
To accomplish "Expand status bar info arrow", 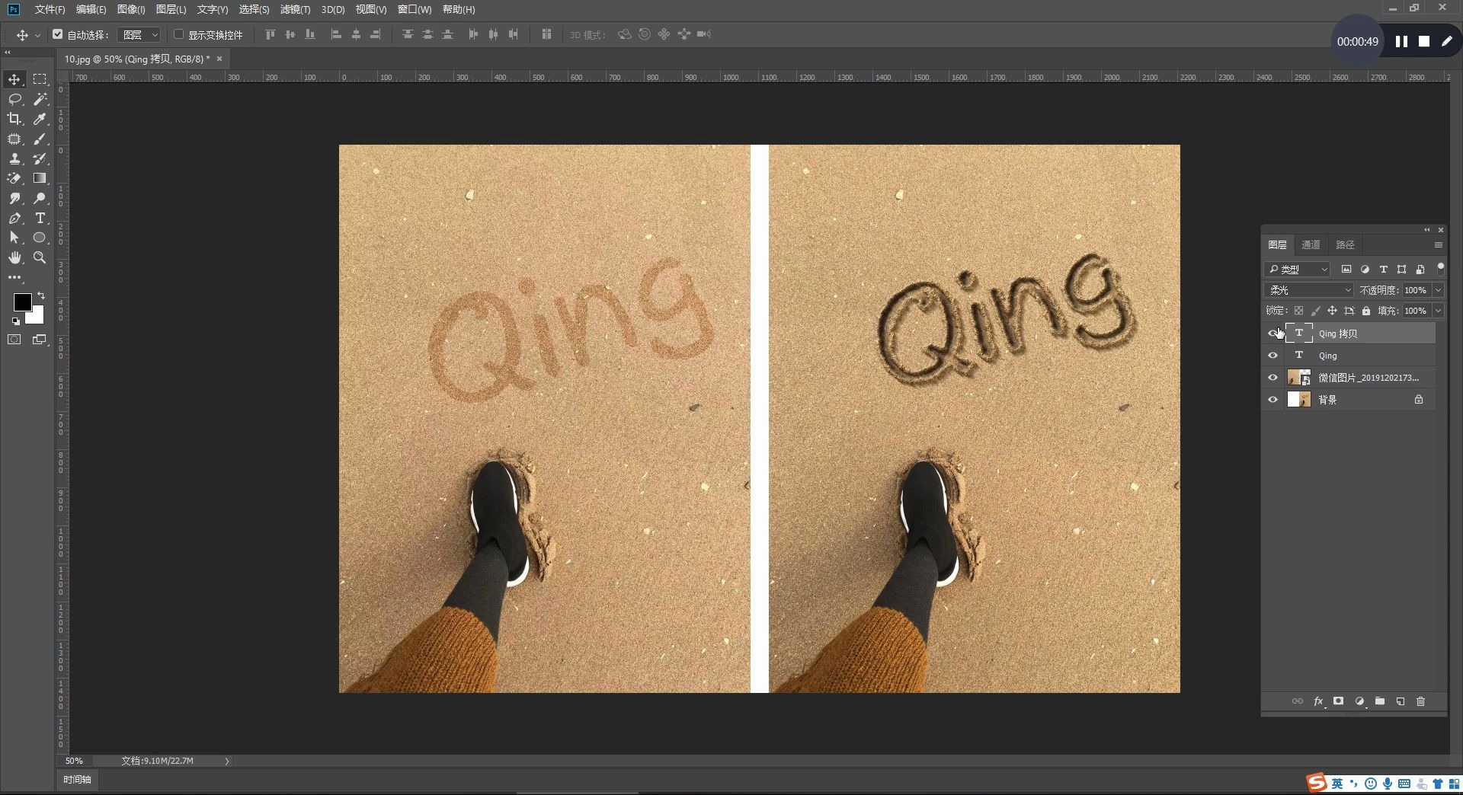I will (227, 761).
